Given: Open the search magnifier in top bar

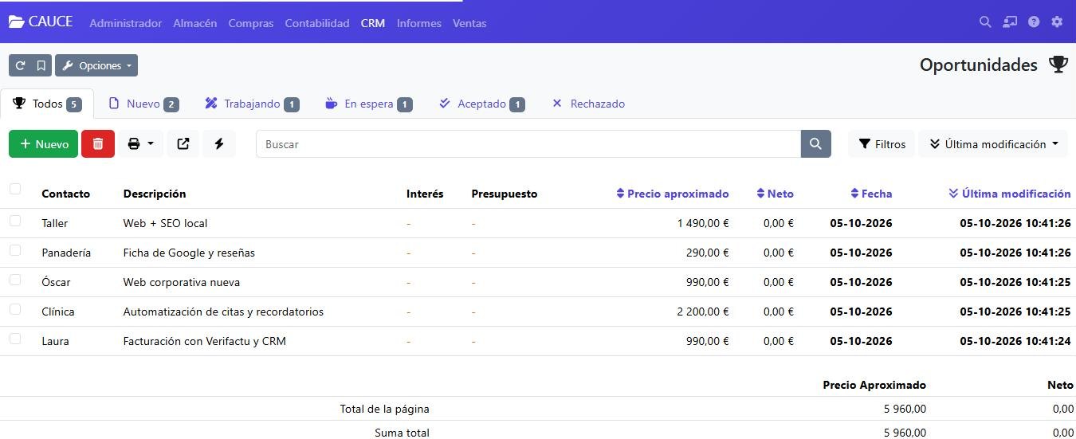Looking at the screenshot, I should coord(985,22).
